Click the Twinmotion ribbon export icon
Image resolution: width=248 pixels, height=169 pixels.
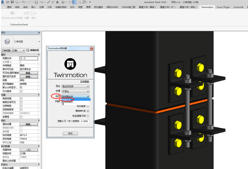(x=34, y=13)
